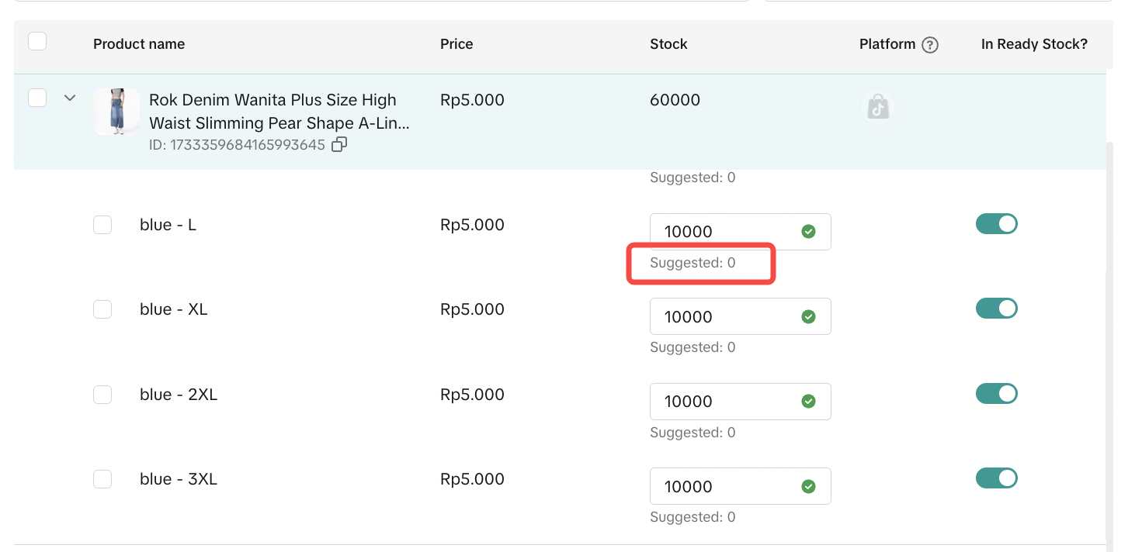Copy the product ID with the copy icon
Viewport: 1135px width, 552px height.
coord(338,144)
